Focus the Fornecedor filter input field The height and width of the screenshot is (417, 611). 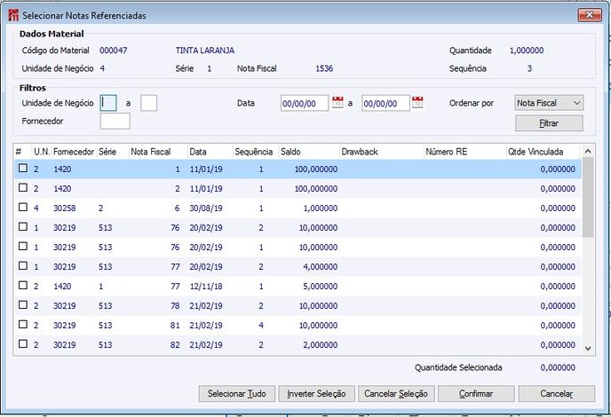[x=115, y=121]
